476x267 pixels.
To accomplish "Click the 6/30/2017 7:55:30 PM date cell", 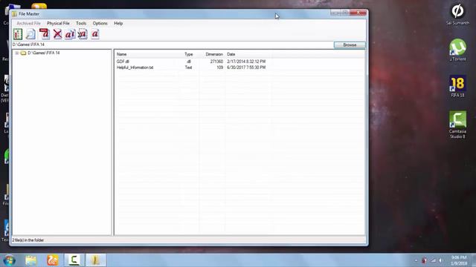I will (x=246, y=67).
